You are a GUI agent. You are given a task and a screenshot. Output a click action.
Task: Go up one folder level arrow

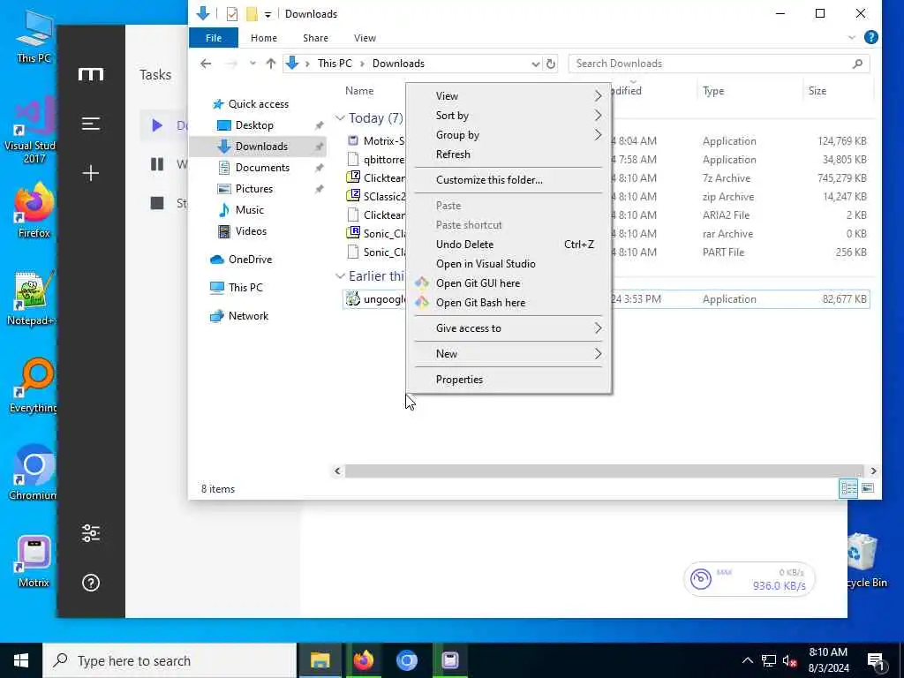tap(270, 64)
